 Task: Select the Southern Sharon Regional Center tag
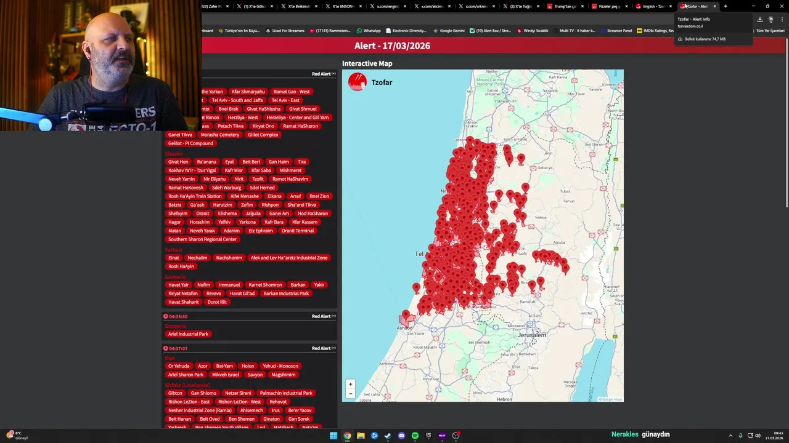[202, 239]
